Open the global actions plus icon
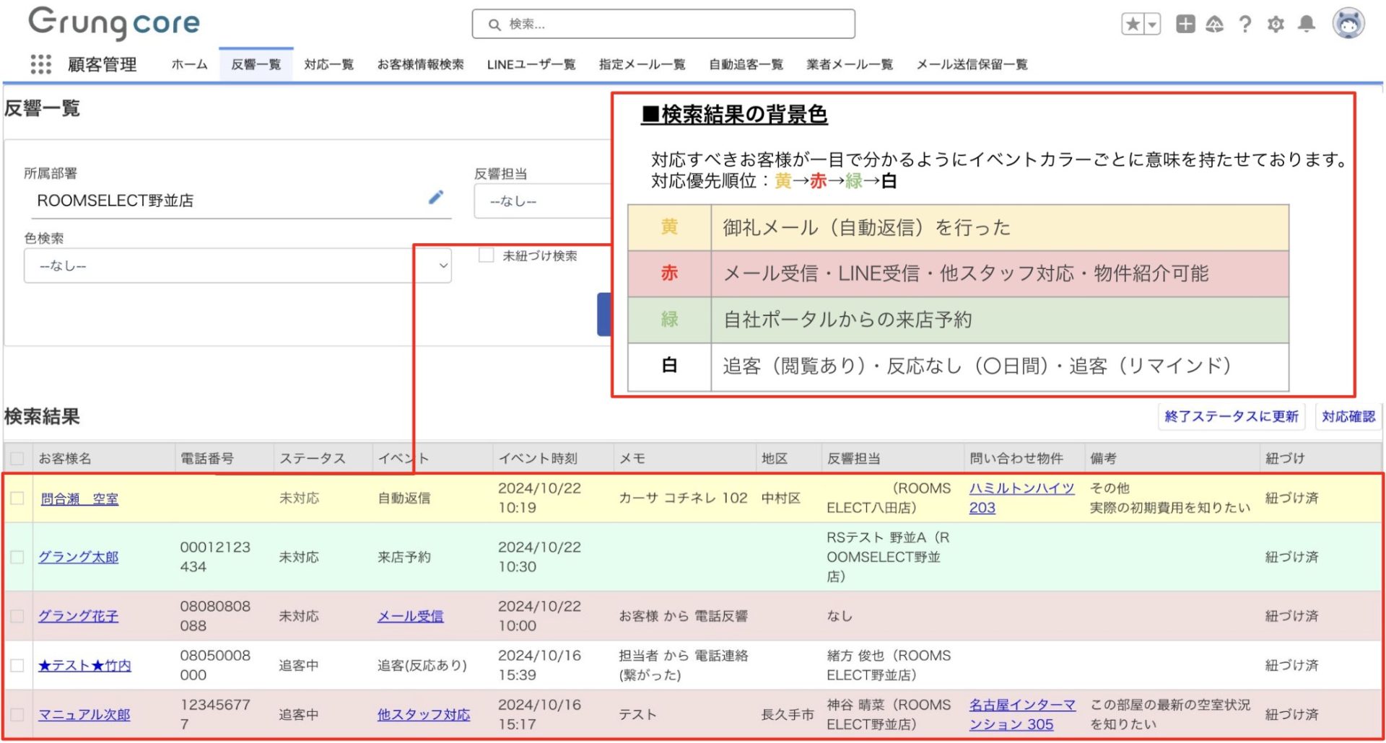The image size is (1386, 743). [x=1185, y=25]
